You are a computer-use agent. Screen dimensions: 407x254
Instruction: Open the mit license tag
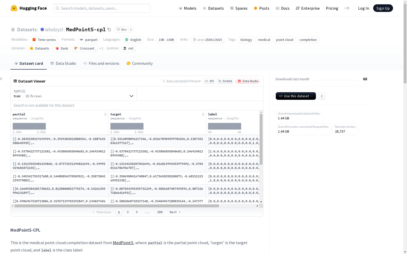(128, 48)
